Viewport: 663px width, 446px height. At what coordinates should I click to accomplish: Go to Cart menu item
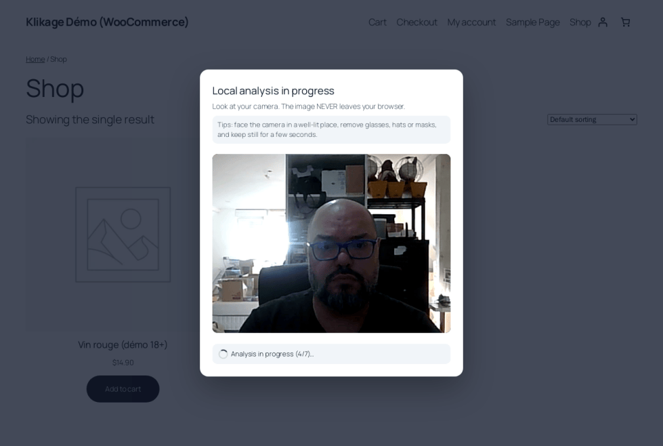pyautogui.click(x=377, y=22)
